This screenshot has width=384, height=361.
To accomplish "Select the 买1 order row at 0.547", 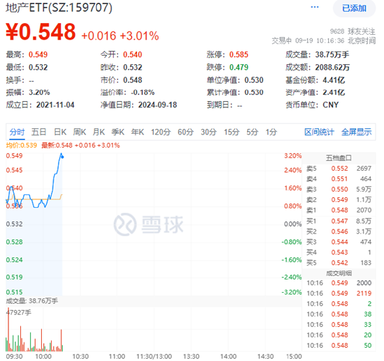I will pos(339,221).
